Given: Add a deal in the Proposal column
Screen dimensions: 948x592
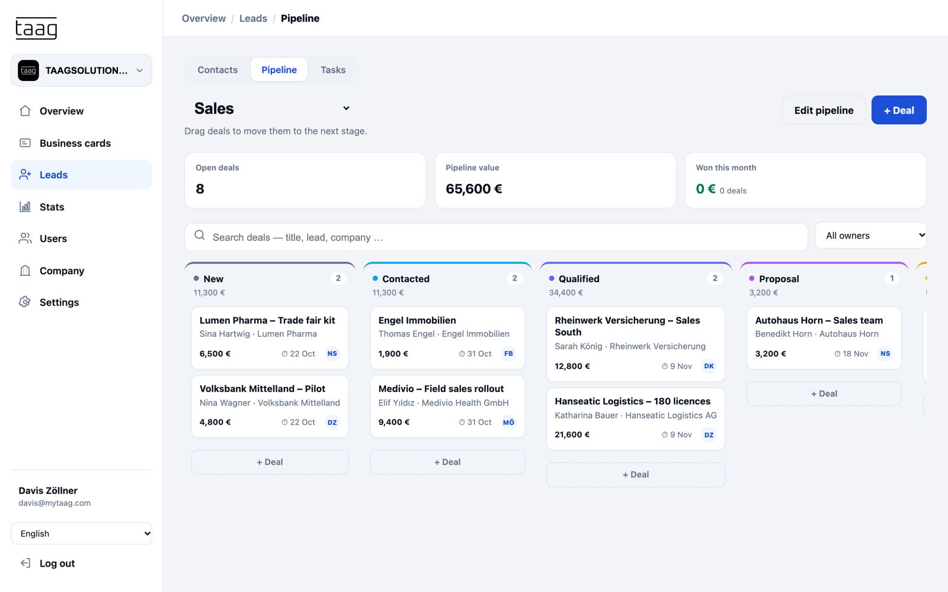Looking at the screenshot, I should 824,394.
